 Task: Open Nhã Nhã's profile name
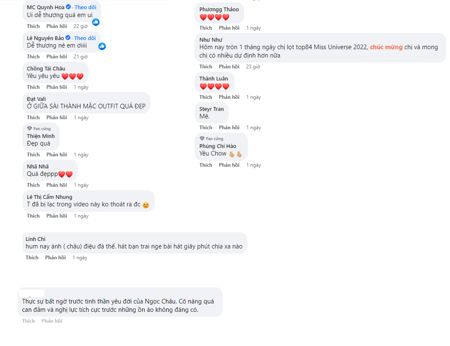click(38, 166)
